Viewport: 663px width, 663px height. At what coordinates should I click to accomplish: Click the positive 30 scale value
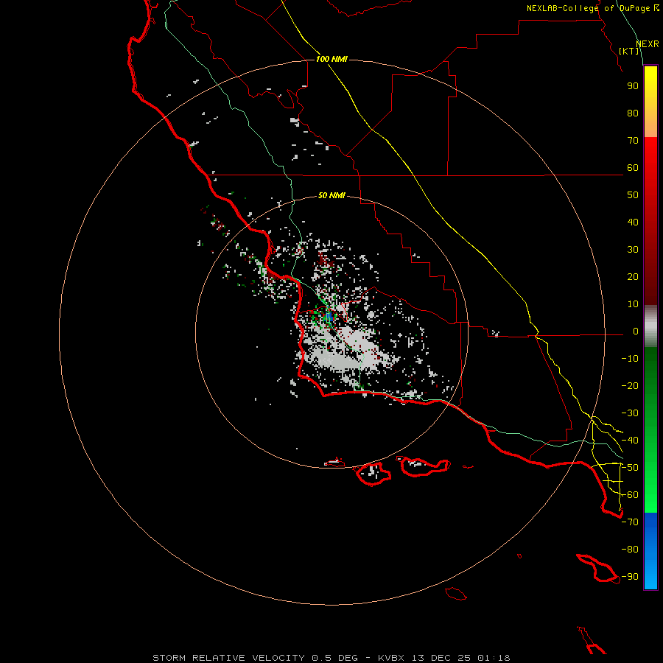pos(633,250)
